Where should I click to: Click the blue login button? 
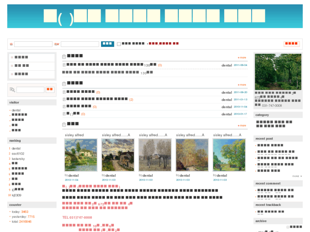coord(107,44)
